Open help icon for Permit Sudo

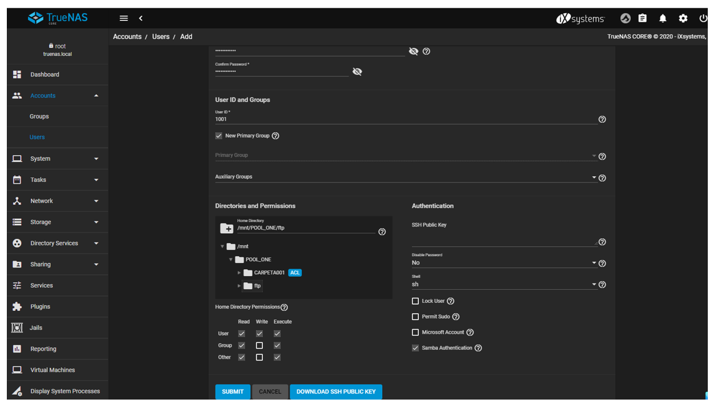(x=456, y=316)
